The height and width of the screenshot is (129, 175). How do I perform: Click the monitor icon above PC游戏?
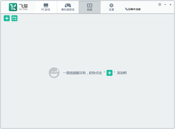pyautogui.click(x=46, y=5)
